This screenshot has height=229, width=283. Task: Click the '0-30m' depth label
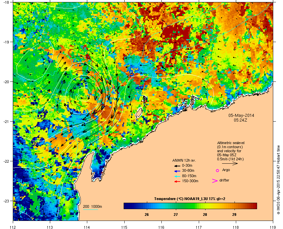tap(187, 165)
